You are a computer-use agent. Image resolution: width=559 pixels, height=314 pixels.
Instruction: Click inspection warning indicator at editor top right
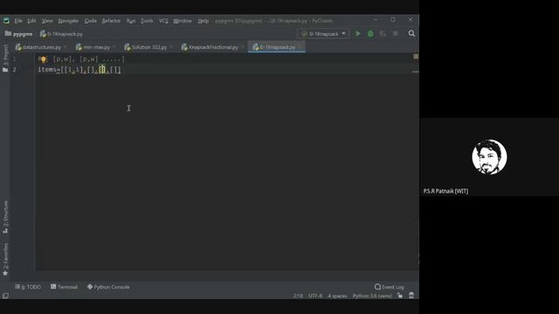coord(416,57)
